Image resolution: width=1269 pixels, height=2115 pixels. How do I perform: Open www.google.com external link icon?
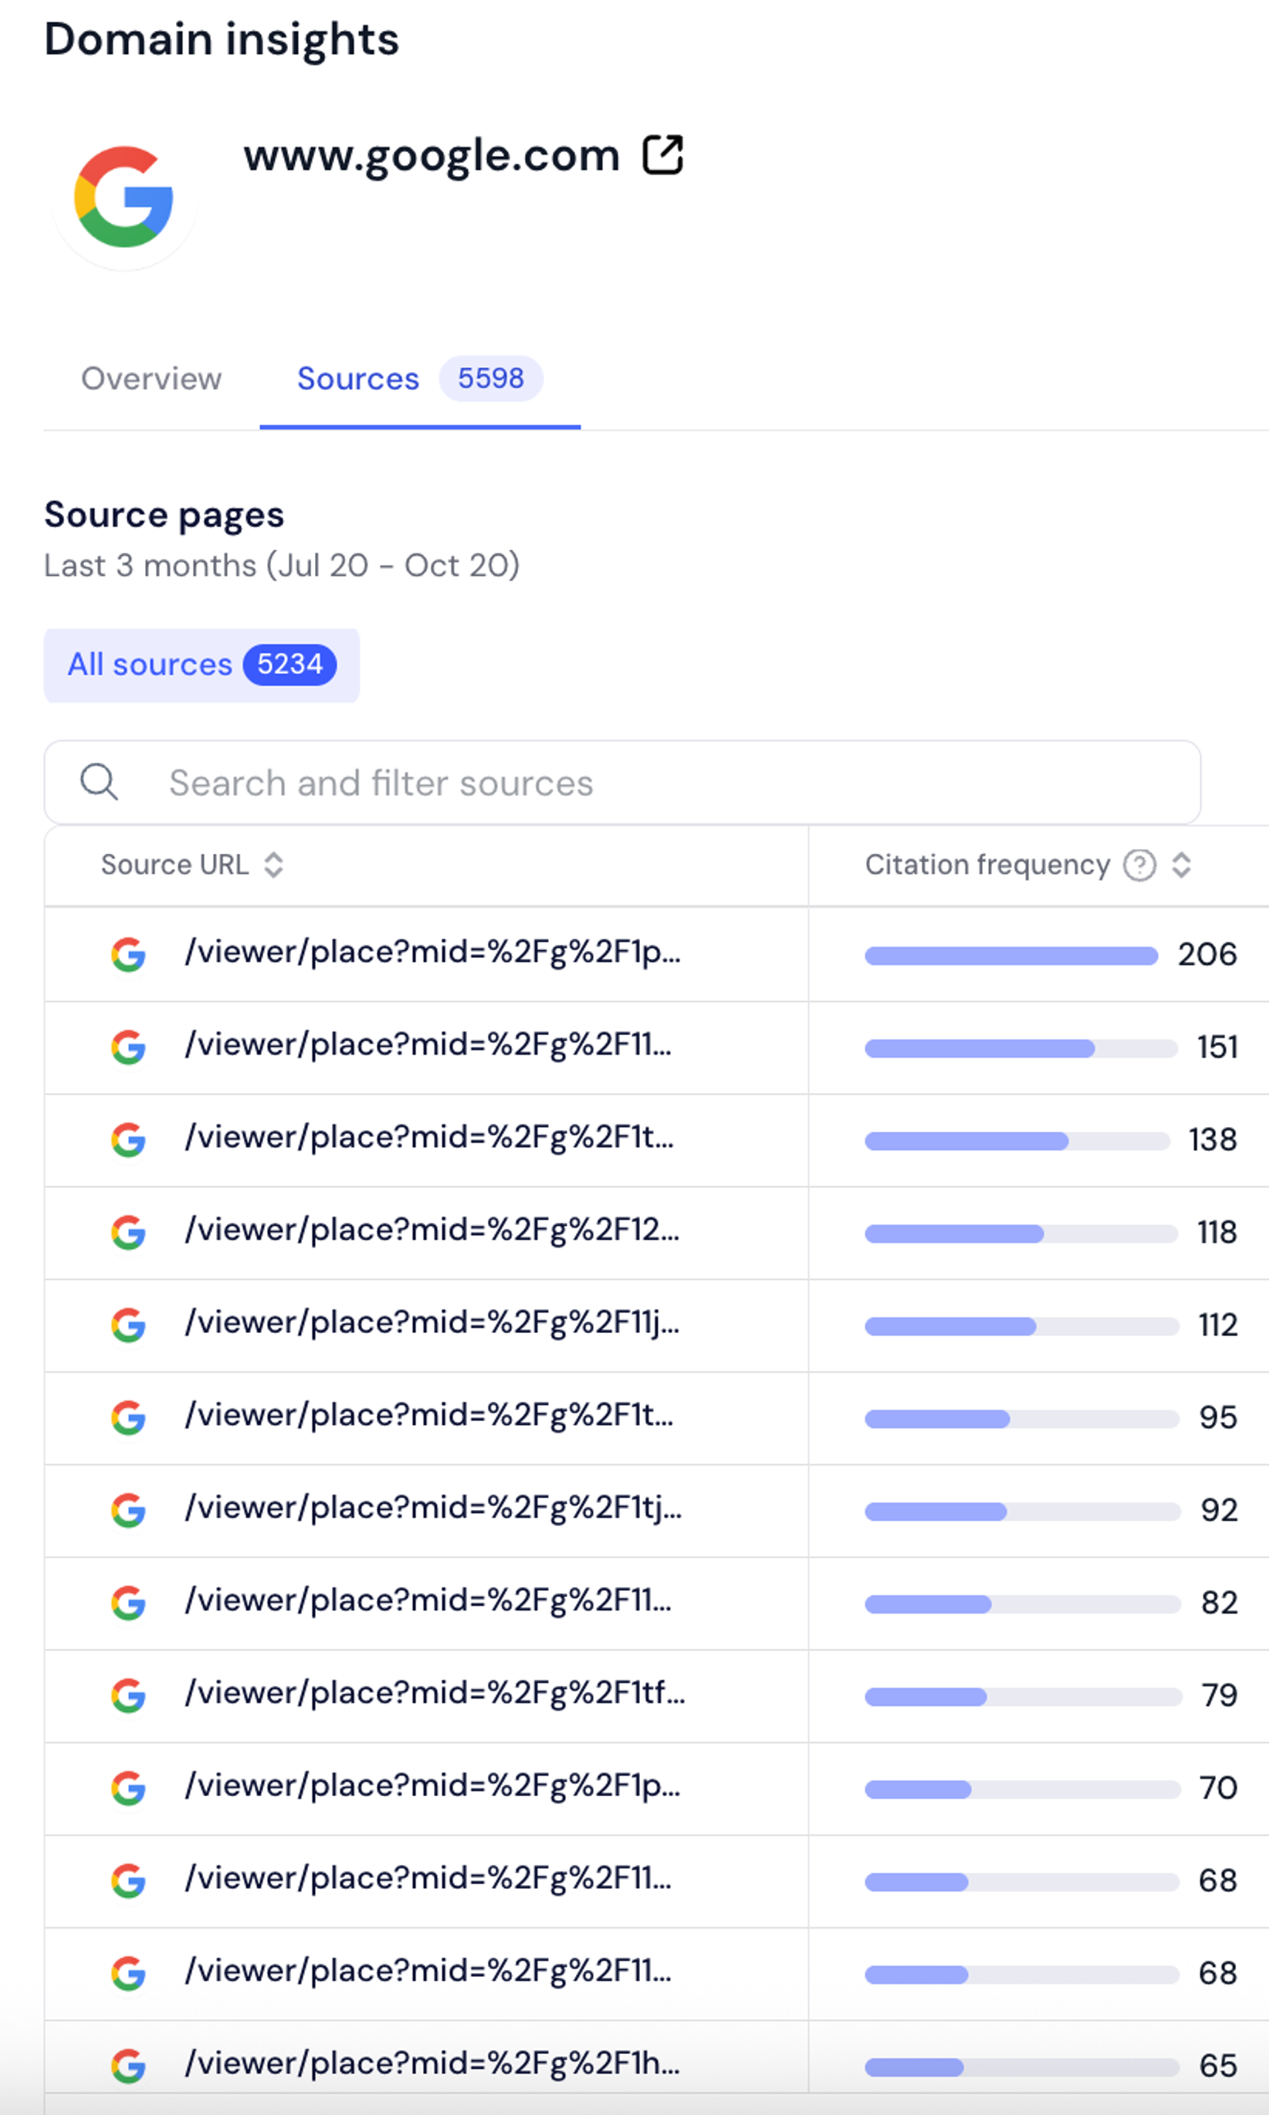point(663,155)
